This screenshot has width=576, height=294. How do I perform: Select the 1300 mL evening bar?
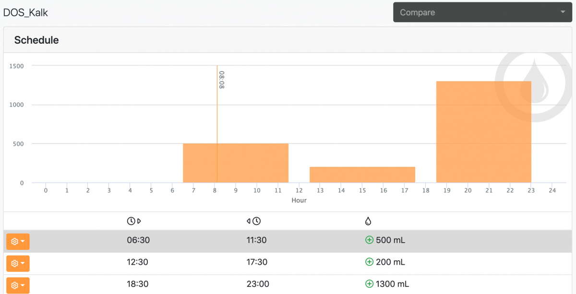click(484, 132)
